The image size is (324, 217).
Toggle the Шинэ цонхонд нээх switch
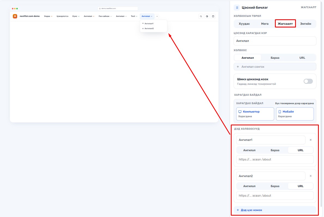tap(308, 81)
